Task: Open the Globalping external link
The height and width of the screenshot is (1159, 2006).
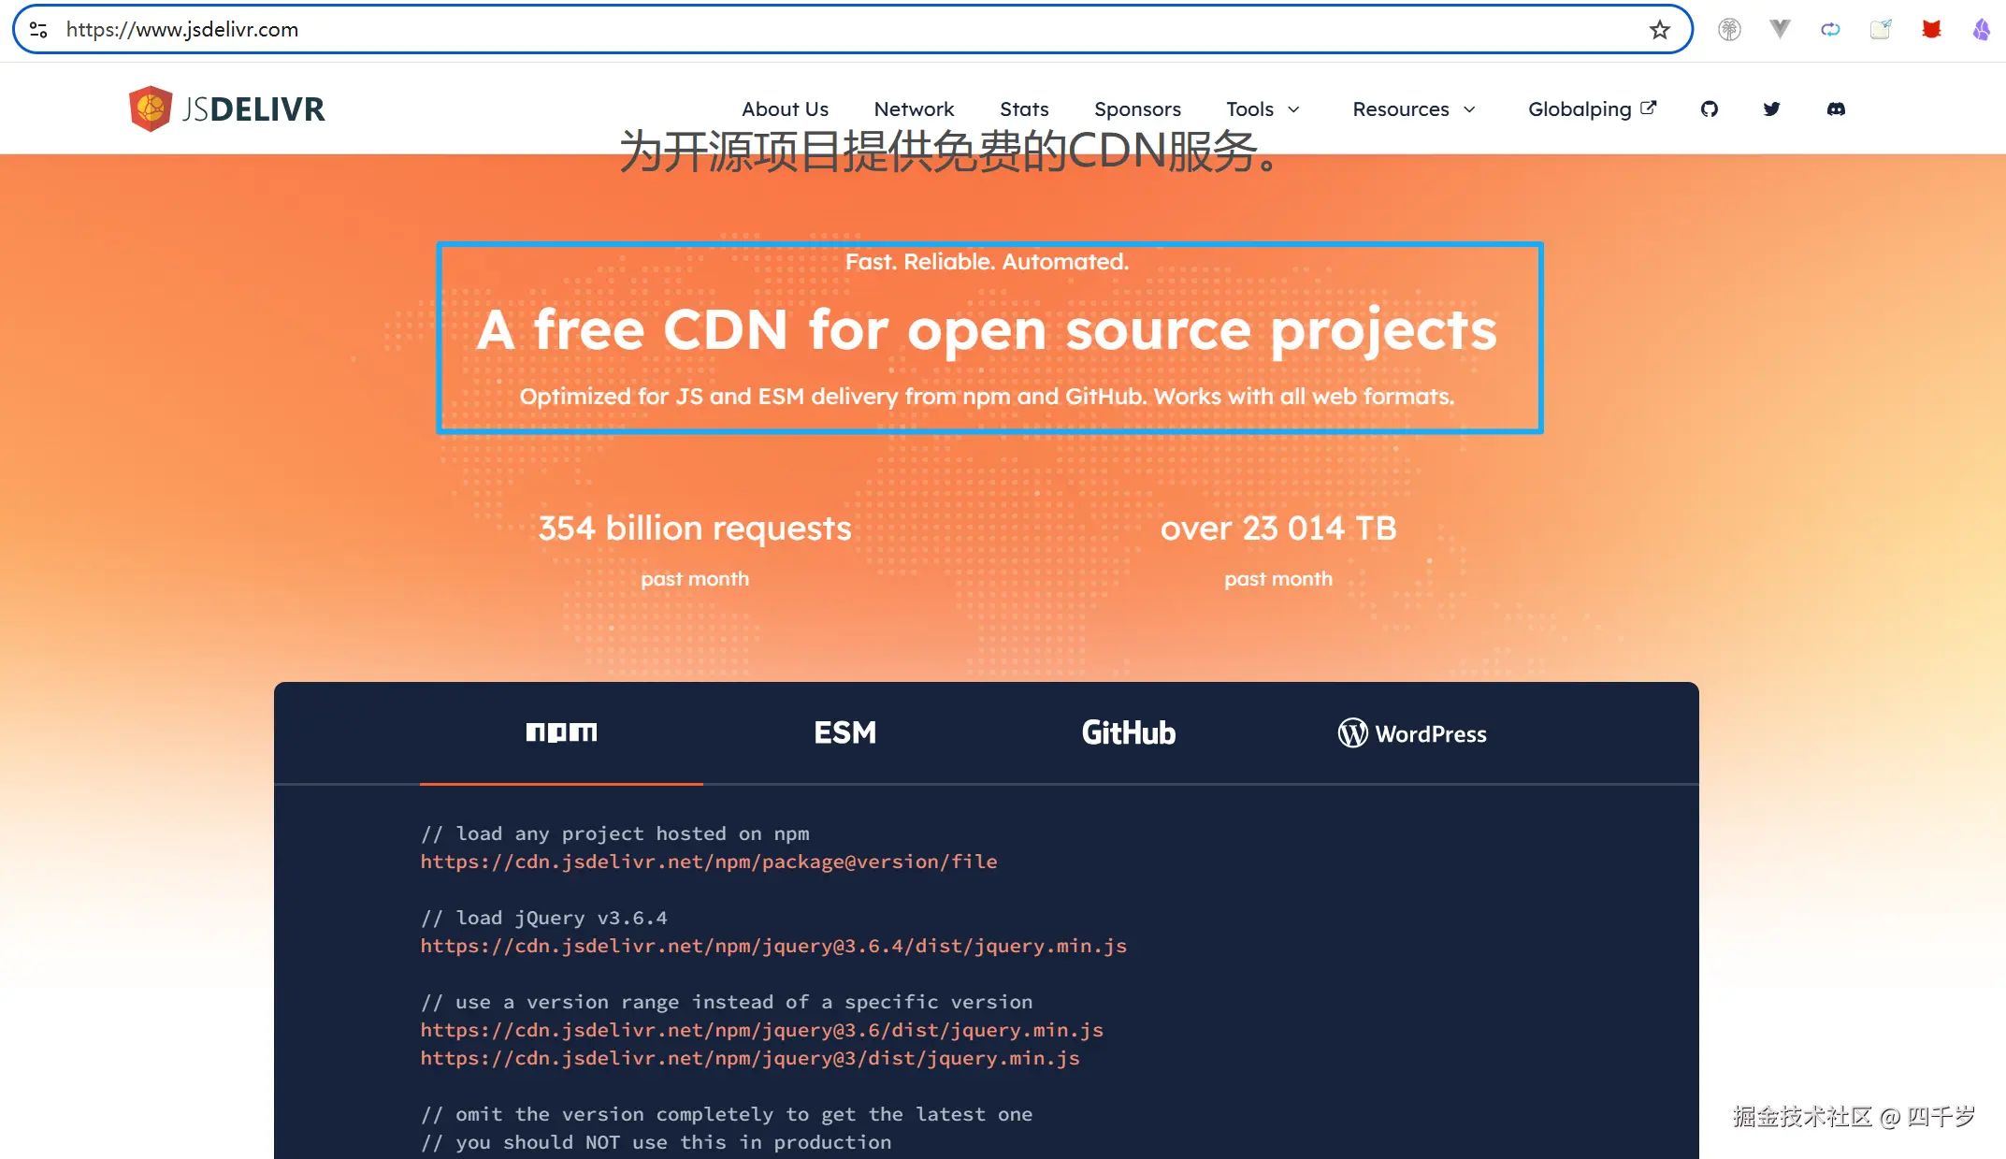Action: pyautogui.click(x=1591, y=109)
